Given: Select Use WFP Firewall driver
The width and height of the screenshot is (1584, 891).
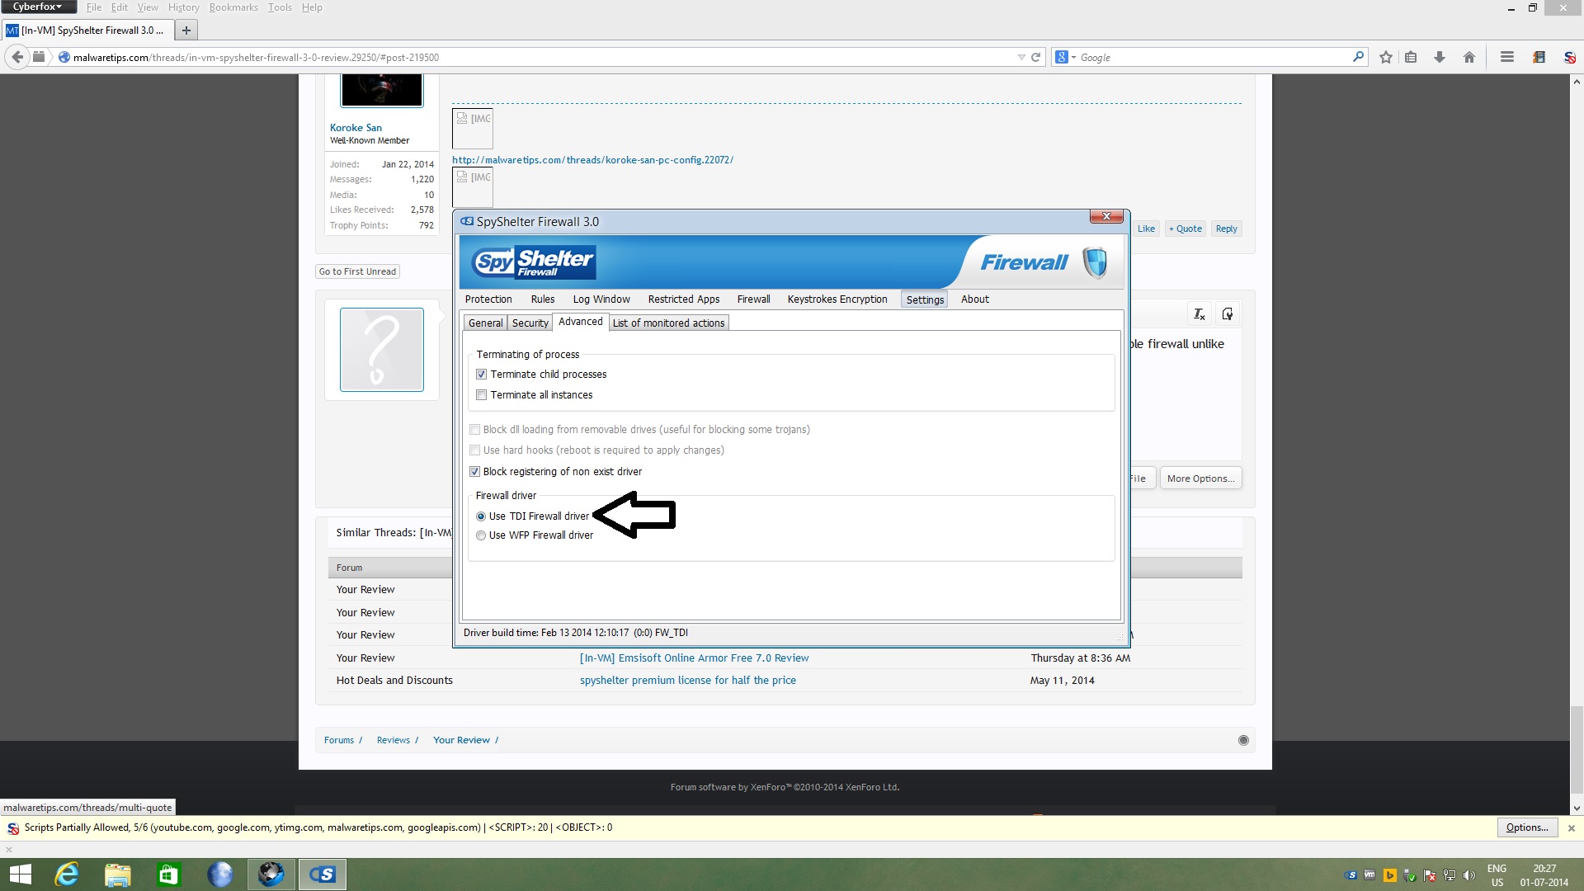Looking at the screenshot, I should (481, 535).
